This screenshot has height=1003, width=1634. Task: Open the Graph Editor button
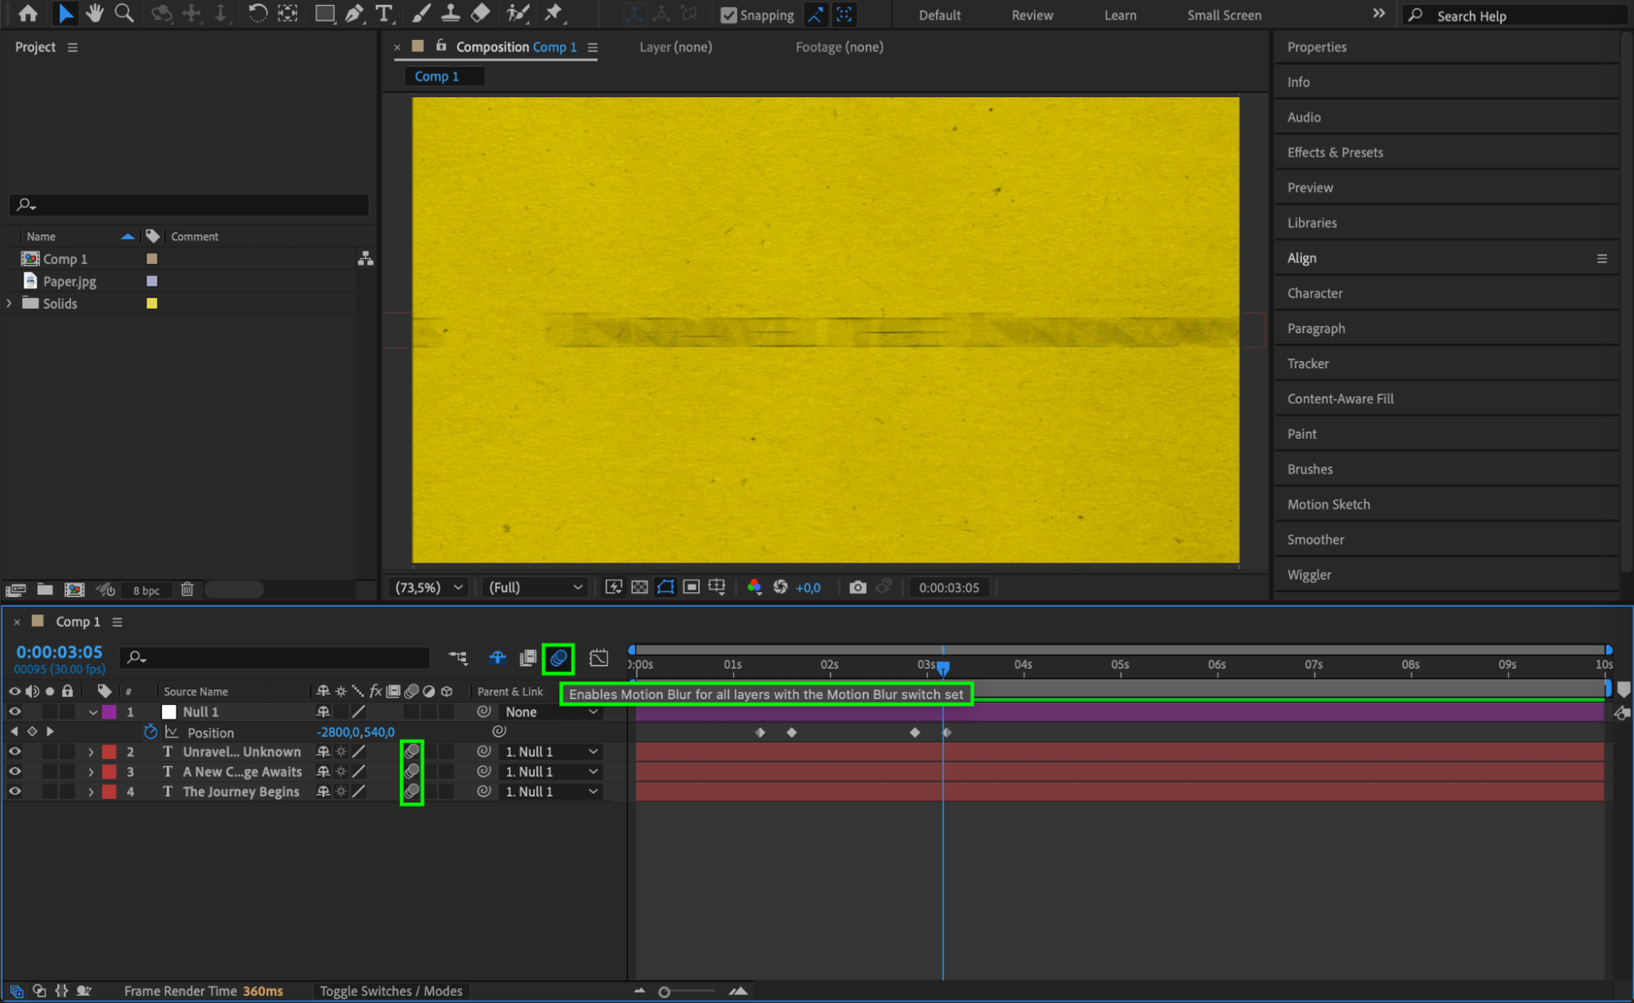(x=598, y=658)
